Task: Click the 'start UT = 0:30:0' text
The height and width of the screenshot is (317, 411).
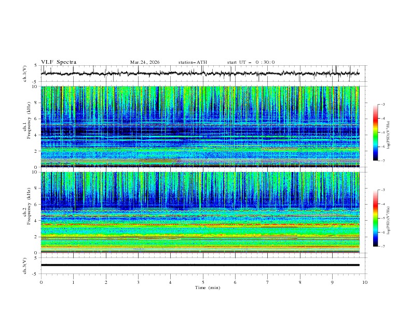Action: tap(251, 62)
